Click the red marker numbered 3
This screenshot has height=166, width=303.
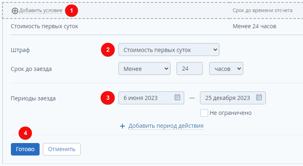(107, 98)
